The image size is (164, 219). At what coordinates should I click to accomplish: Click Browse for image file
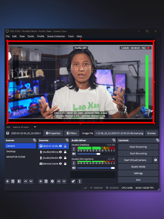[151, 133]
